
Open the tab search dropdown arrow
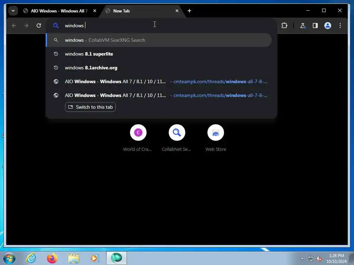(x=13, y=11)
